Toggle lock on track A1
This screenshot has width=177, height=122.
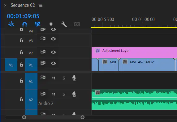point(21,81)
